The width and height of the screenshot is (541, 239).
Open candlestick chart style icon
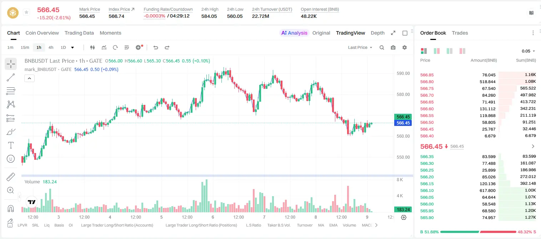(92, 47)
